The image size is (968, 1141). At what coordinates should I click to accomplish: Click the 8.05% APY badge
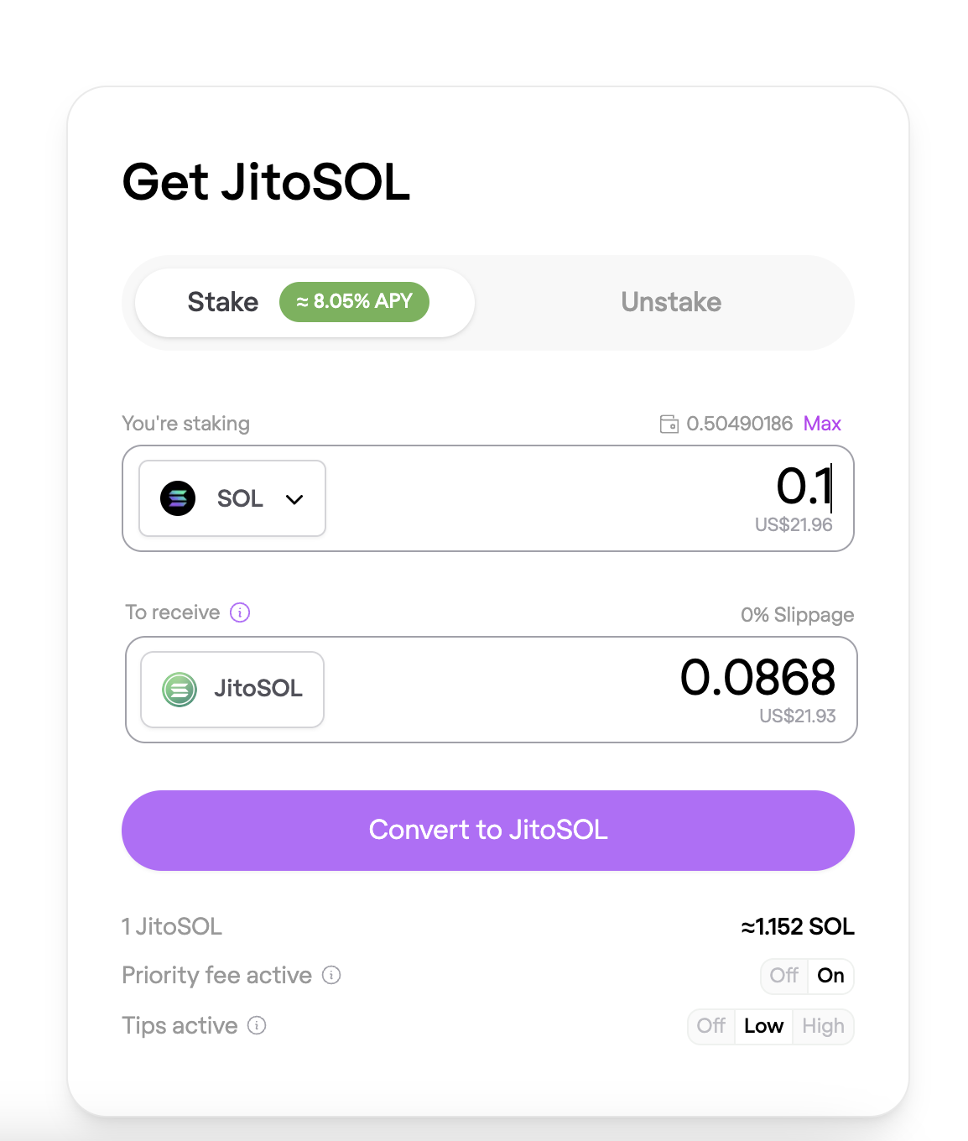(354, 302)
